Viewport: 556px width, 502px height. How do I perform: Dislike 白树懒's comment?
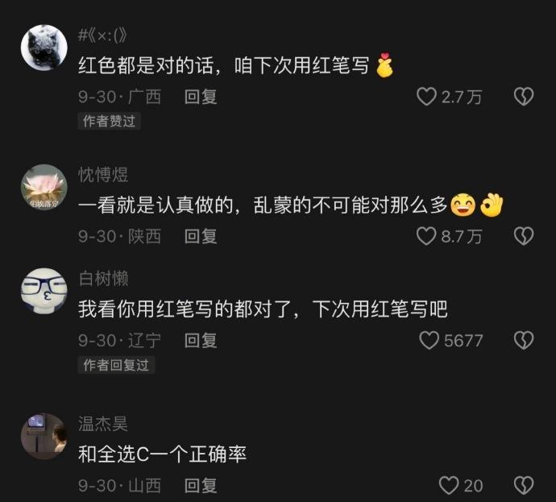tap(524, 340)
